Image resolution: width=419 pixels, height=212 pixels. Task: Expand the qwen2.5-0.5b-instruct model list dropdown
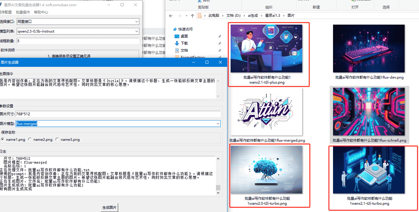pos(137,31)
